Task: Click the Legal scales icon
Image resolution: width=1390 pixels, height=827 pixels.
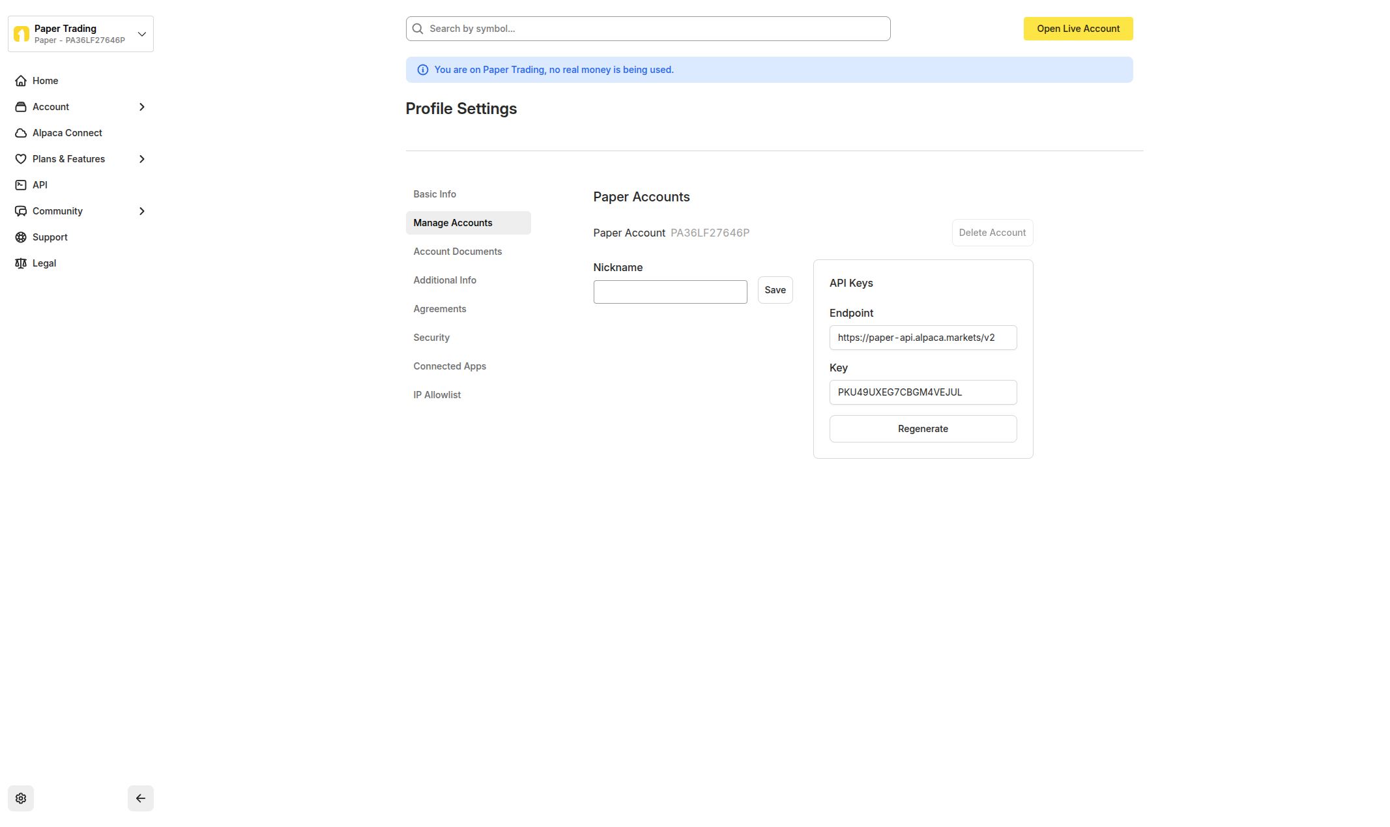Action: (x=21, y=263)
